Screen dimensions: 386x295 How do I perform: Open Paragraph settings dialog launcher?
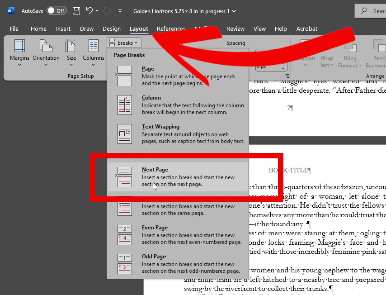pyautogui.click(x=287, y=76)
